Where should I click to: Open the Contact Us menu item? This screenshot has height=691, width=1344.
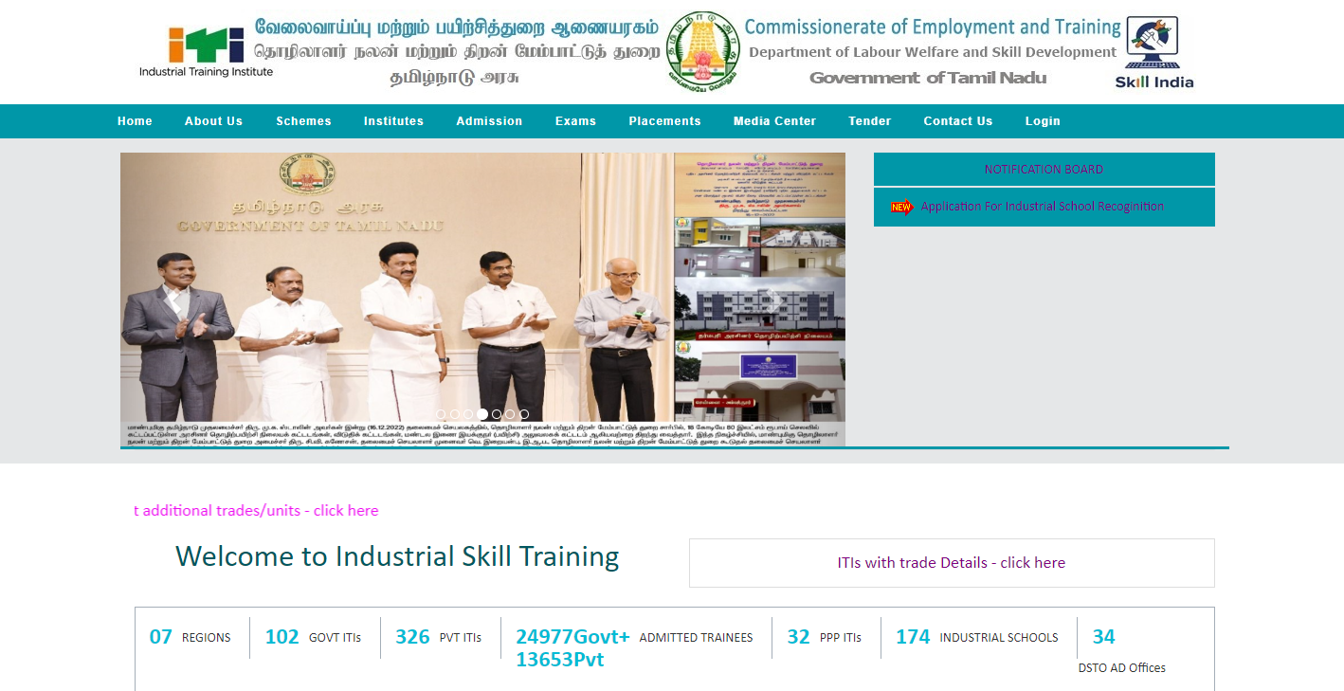pyautogui.click(x=958, y=121)
